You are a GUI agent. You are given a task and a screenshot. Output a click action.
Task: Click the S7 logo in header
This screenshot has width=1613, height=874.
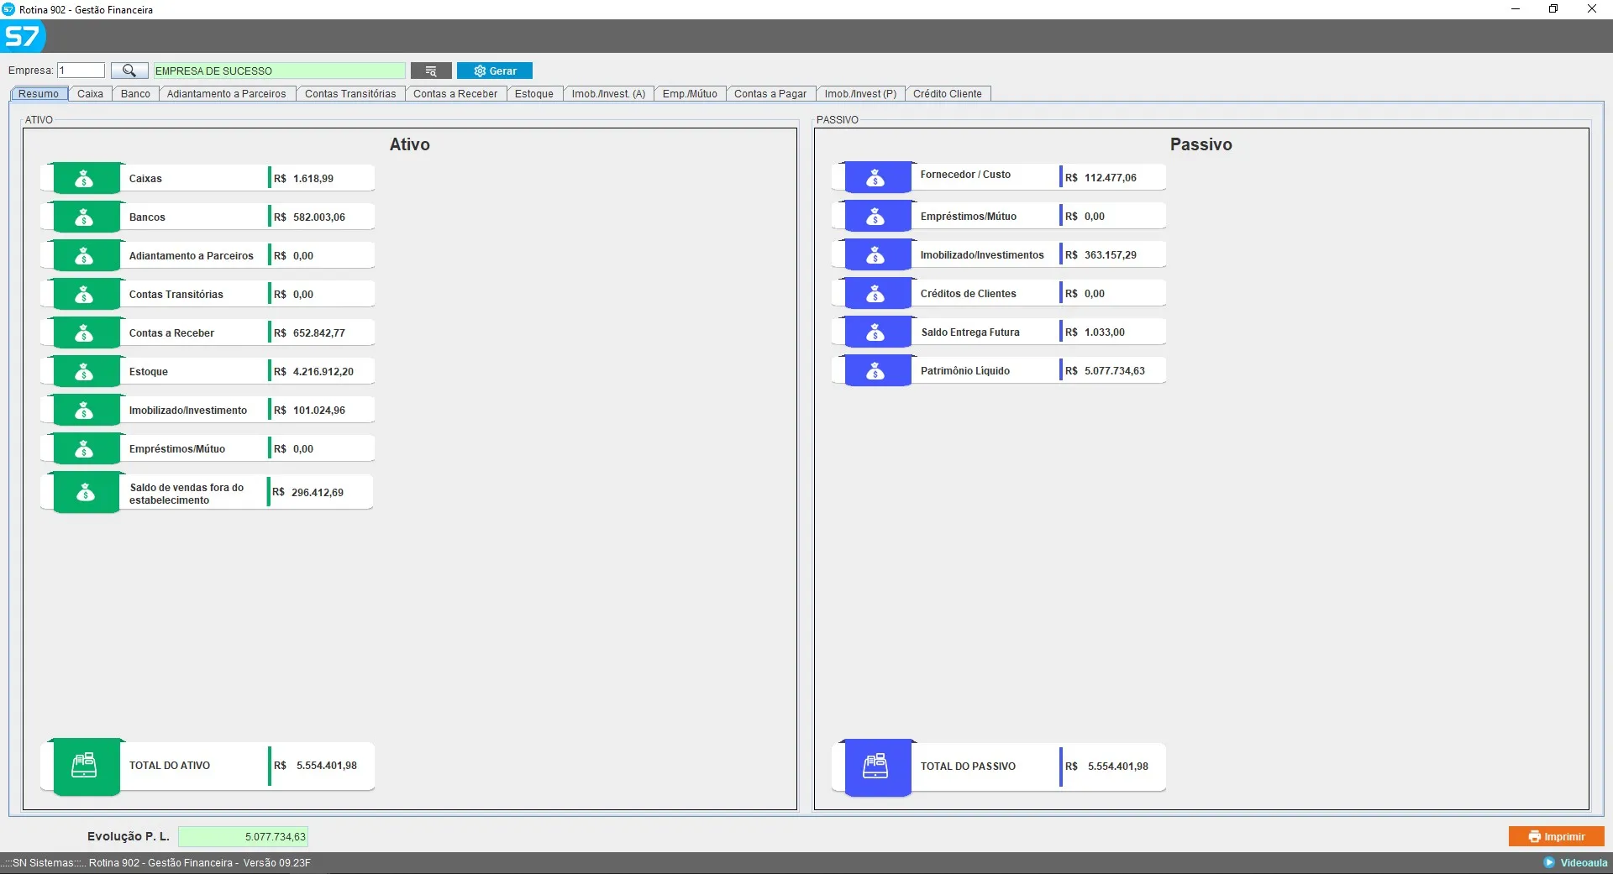[x=23, y=37]
